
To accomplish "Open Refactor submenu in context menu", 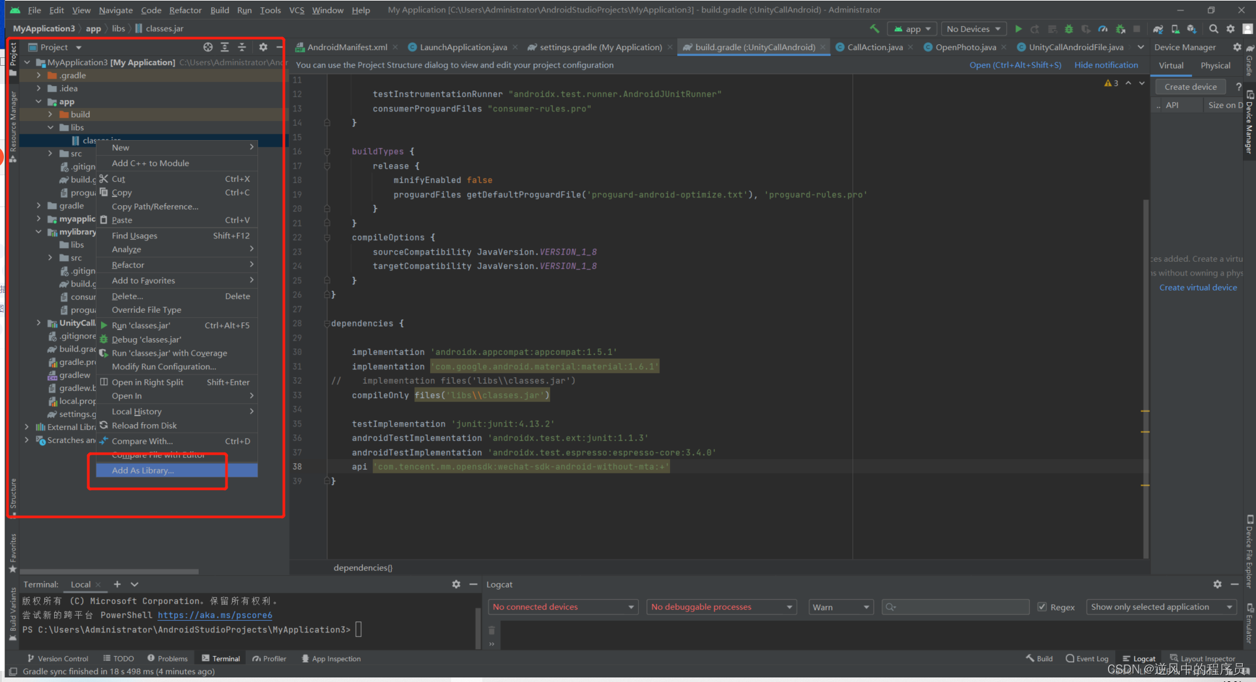I will point(177,265).
